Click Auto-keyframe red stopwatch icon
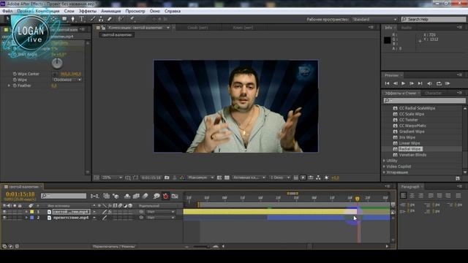The height and width of the screenshot is (263, 468). point(165,196)
